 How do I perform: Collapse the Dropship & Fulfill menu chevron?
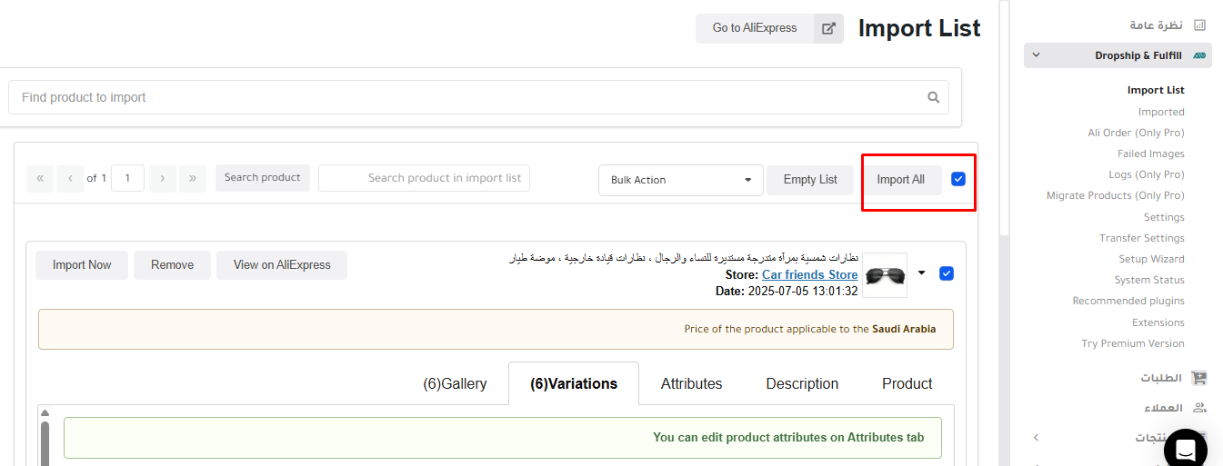click(x=1036, y=55)
